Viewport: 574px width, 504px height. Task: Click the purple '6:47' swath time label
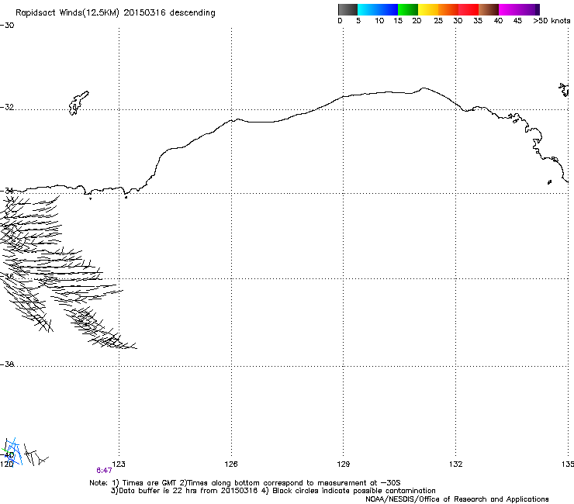104,471
